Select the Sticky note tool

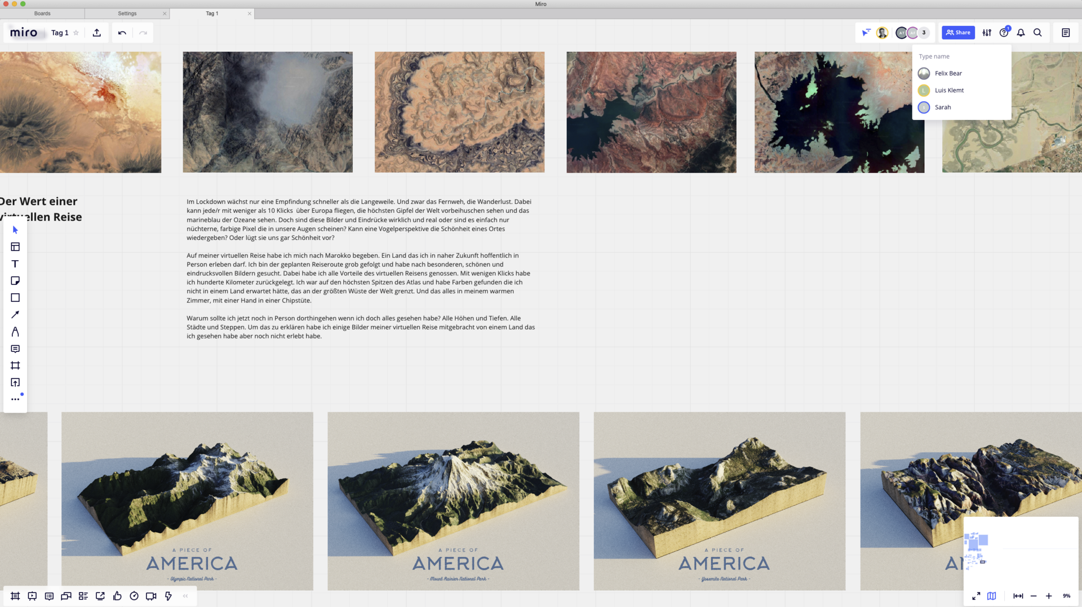click(15, 280)
